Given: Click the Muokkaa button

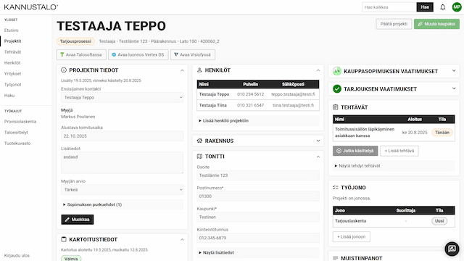Looking at the screenshot, I should (78, 220).
